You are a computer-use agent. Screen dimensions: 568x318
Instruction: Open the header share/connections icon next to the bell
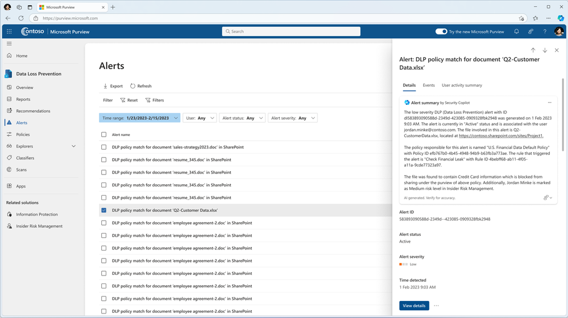coord(530,31)
